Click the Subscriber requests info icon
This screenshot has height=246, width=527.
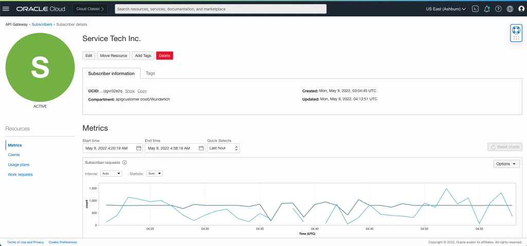click(x=125, y=162)
